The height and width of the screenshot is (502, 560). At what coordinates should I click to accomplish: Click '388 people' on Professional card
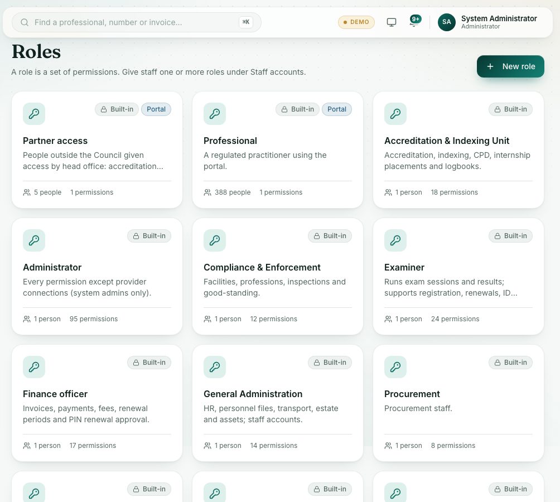coord(233,192)
